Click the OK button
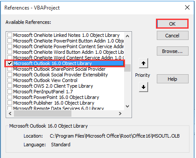This screenshot has height=158, width=196. click(x=172, y=23)
